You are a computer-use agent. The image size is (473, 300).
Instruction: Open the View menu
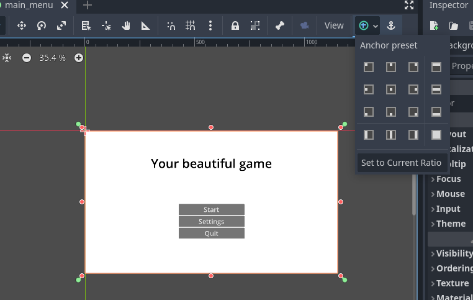pos(334,25)
